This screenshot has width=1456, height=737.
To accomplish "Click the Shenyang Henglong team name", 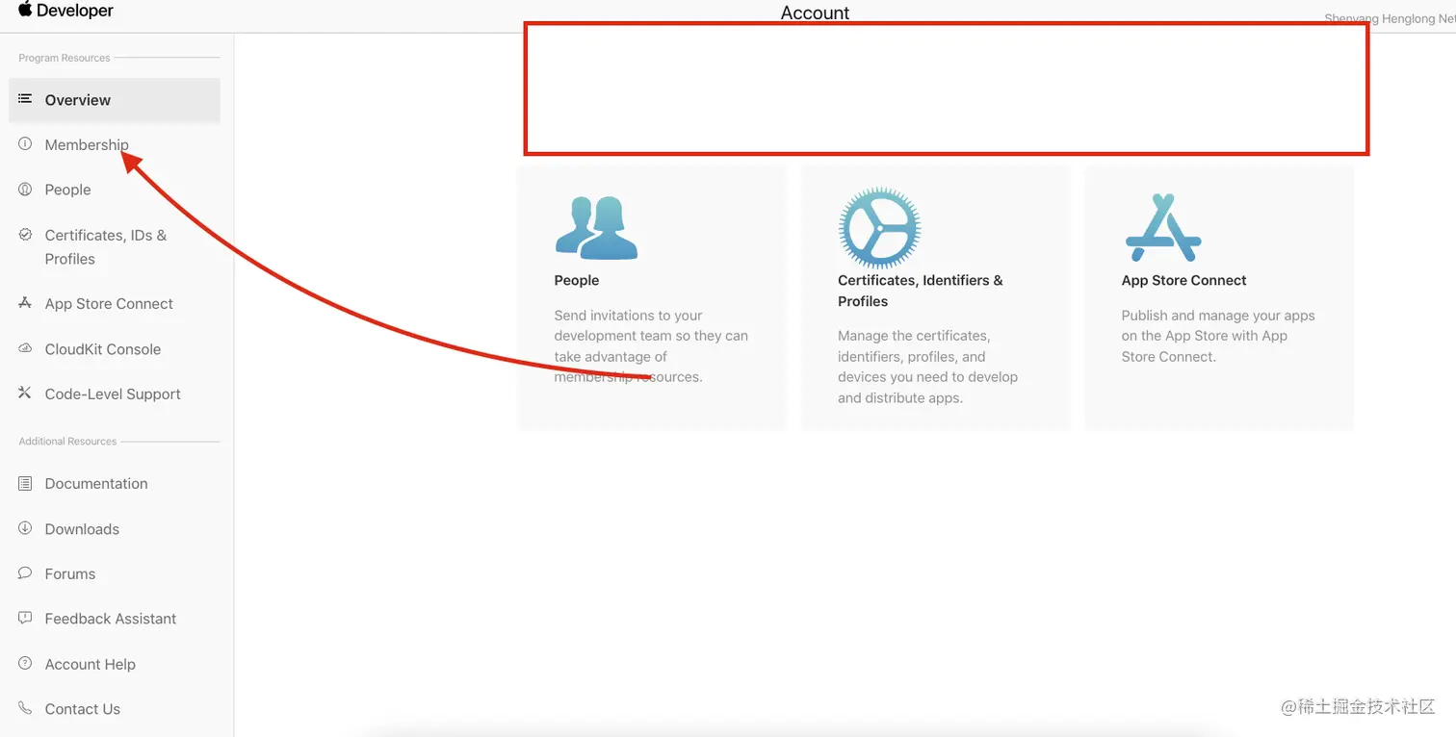I will click(1390, 18).
